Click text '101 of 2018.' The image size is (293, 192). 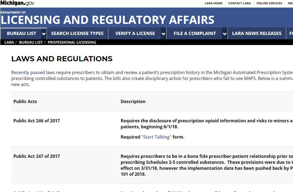click(x=133, y=174)
